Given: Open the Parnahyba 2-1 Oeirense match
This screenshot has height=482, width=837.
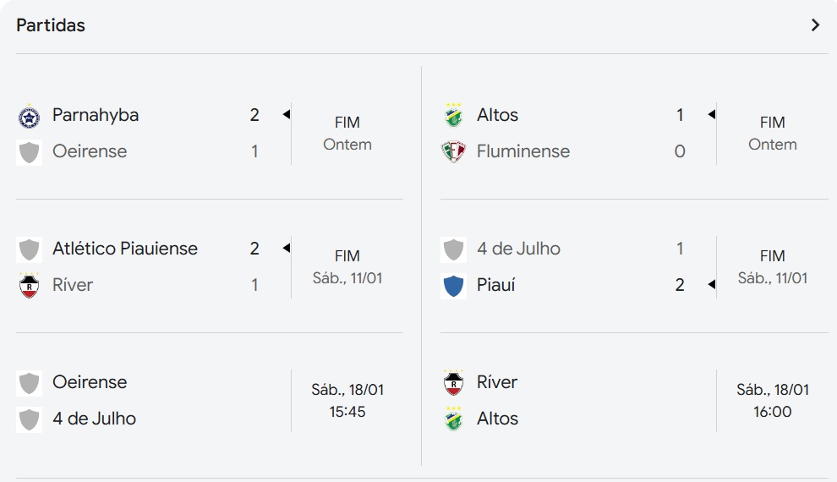Looking at the screenshot, I should point(210,133).
